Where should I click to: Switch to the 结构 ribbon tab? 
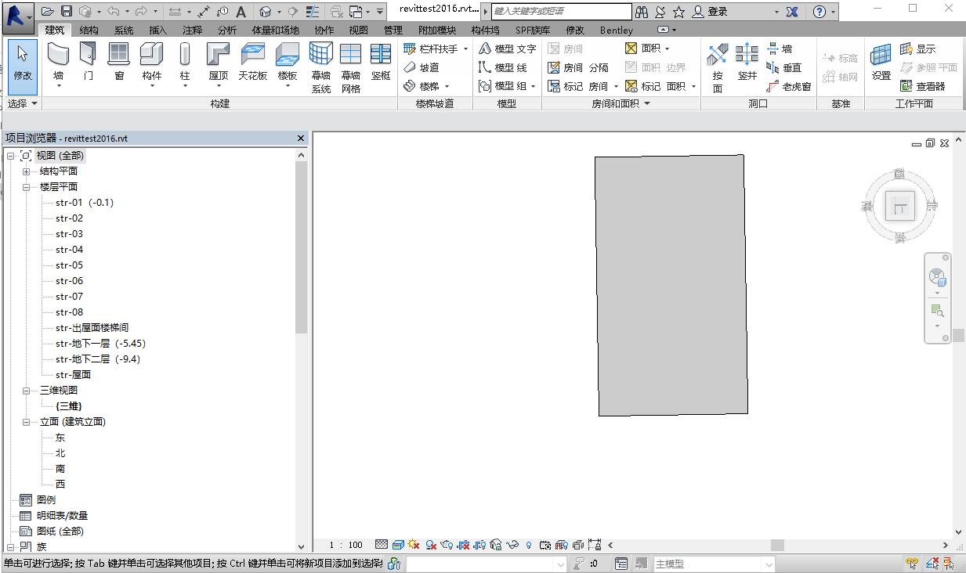click(89, 30)
